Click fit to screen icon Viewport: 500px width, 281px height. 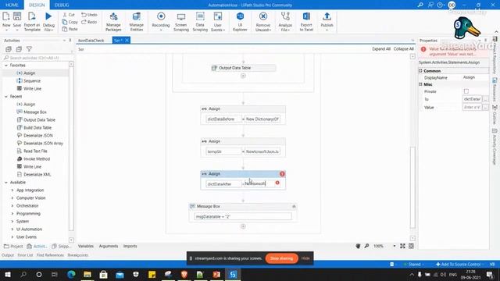click(x=403, y=246)
